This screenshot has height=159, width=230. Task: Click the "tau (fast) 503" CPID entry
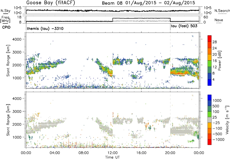coord(184,26)
